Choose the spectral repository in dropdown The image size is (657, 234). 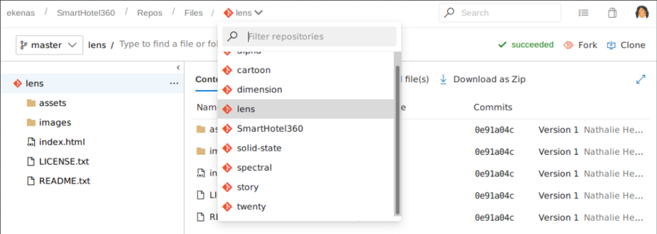pyautogui.click(x=254, y=167)
